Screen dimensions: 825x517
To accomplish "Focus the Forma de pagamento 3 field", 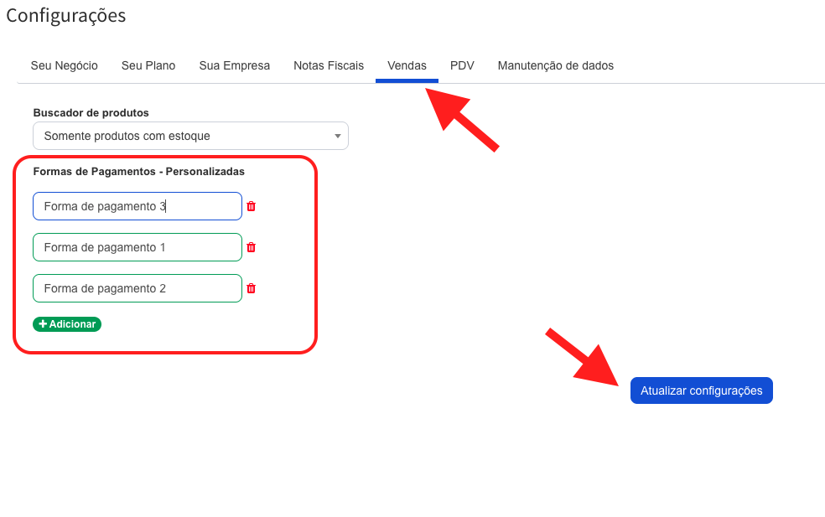I will (x=137, y=206).
